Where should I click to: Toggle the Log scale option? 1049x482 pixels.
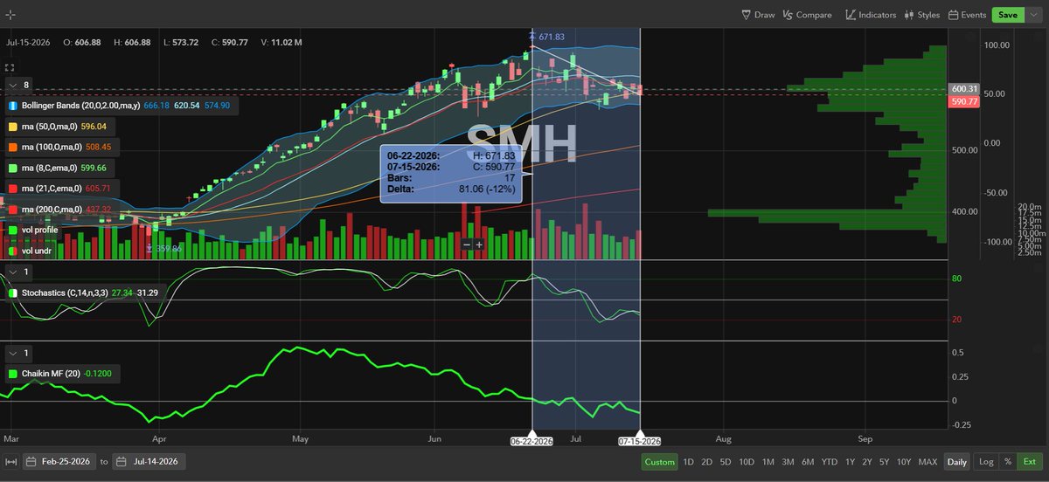point(985,462)
